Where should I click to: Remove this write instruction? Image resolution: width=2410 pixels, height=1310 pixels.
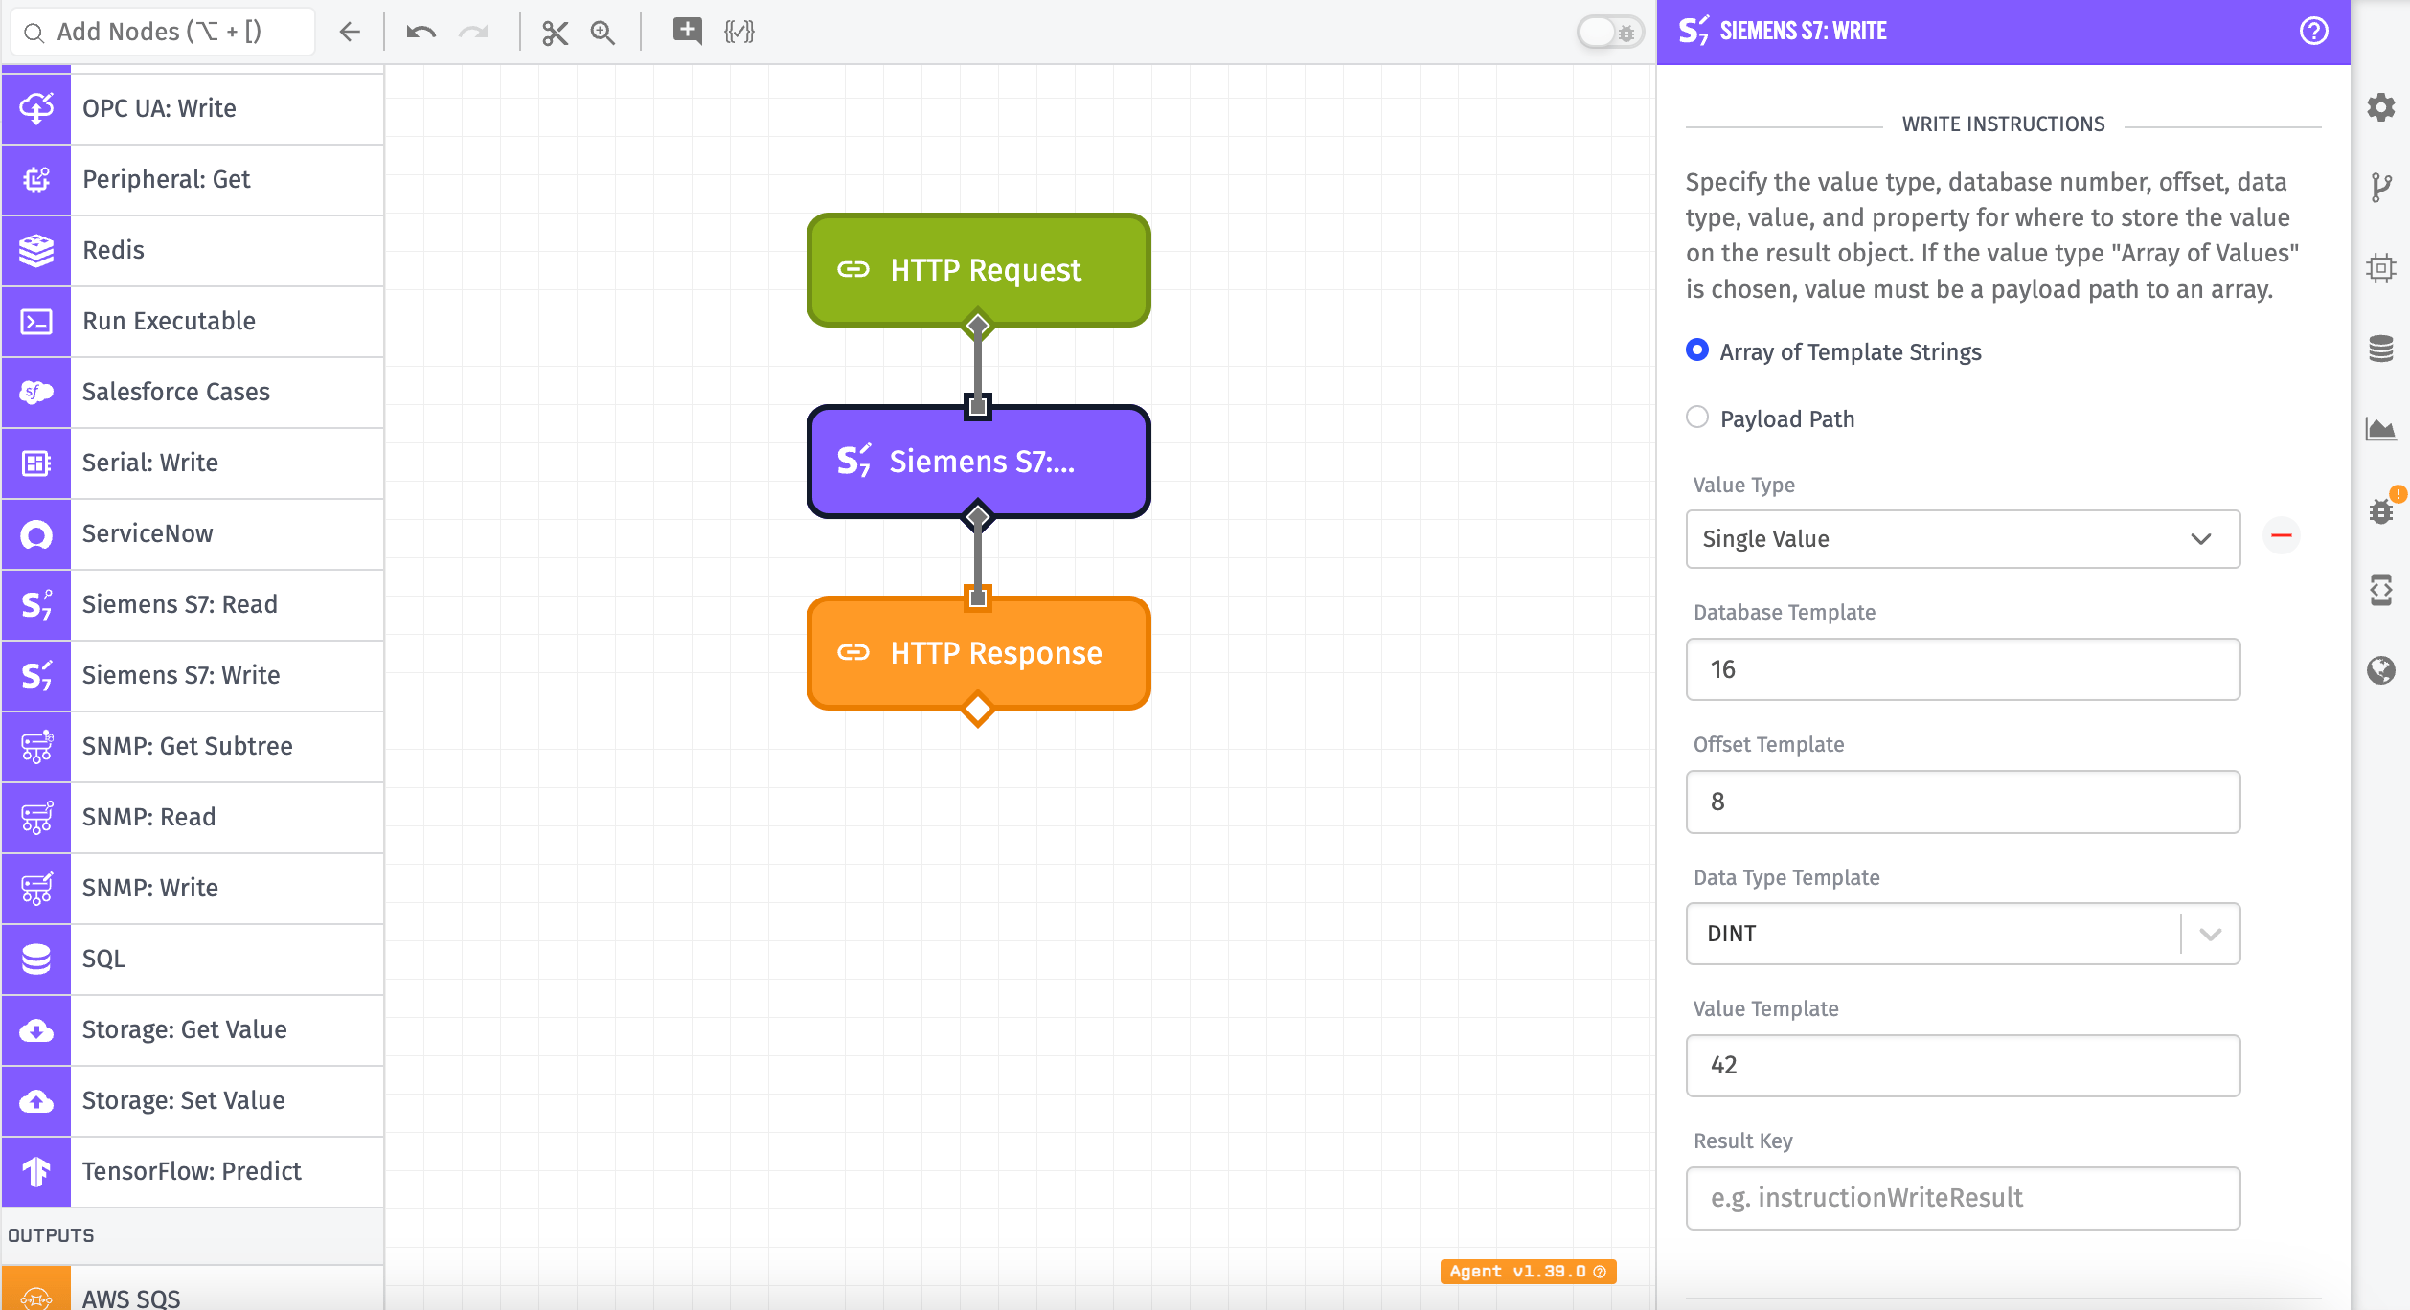pyautogui.click(x=2282, y=535)
